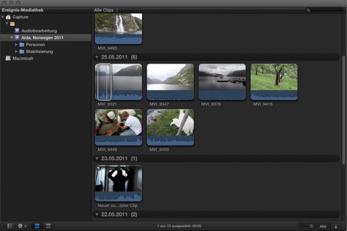The width and height of the screenshot is (347, 231).
Task: Select the MVI_9321 fjord clip
Action: click(x=119, y=82)
